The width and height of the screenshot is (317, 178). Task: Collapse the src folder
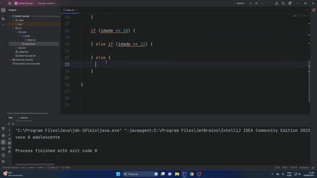click(x=13, y=28)
